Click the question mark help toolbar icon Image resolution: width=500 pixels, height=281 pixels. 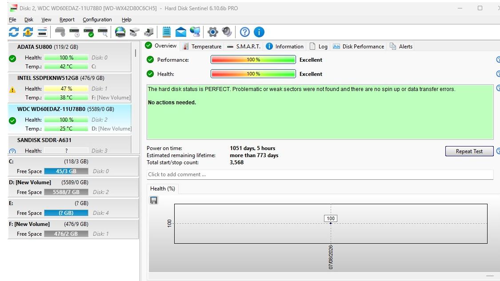tap(244, 32)
